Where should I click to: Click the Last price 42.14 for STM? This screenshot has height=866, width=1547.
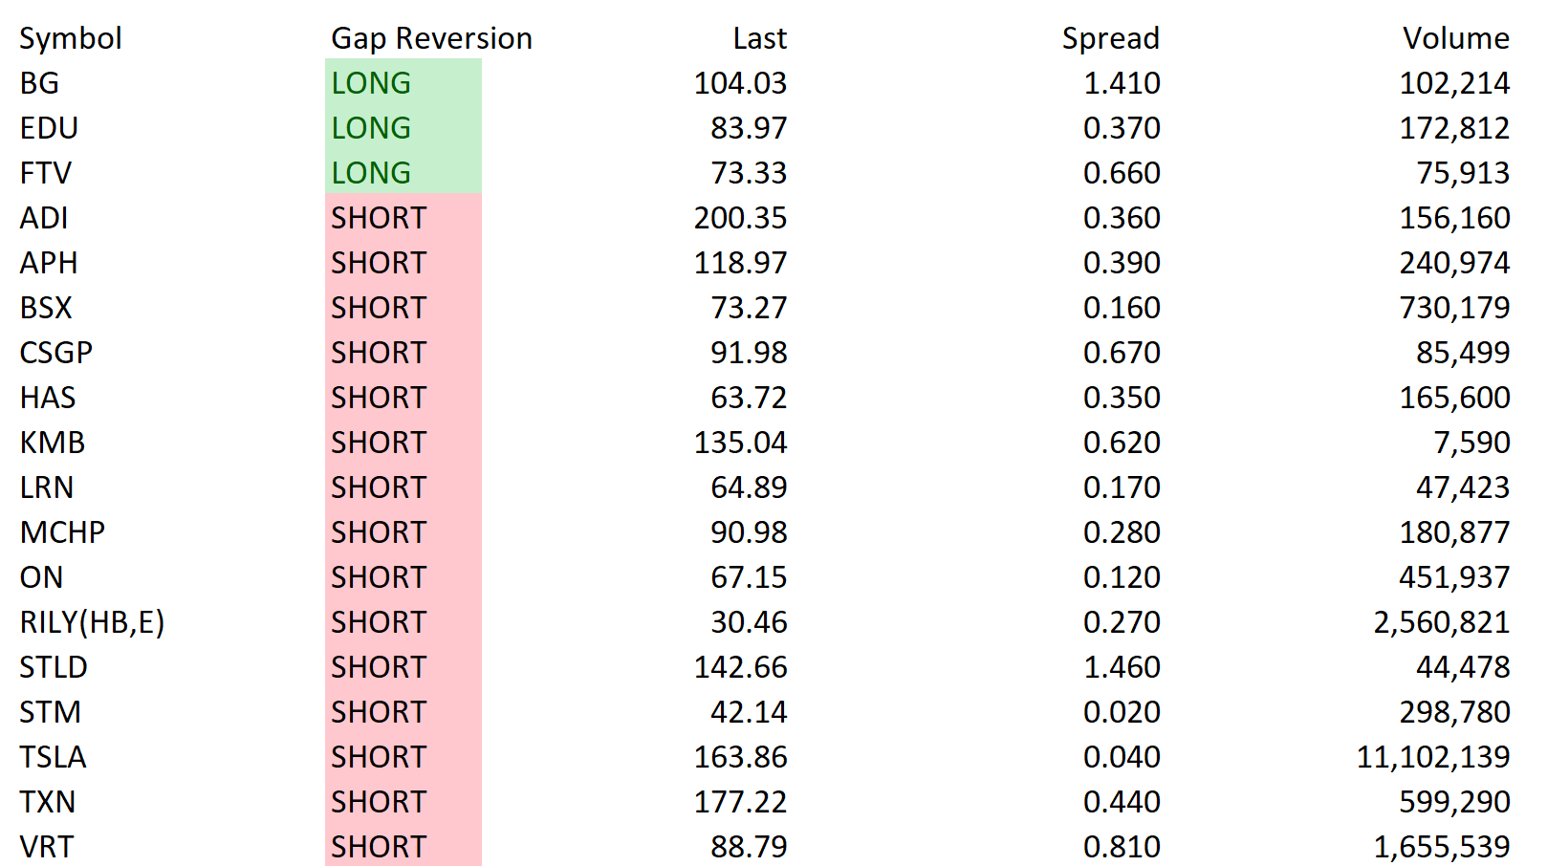[x=749, y=712]
